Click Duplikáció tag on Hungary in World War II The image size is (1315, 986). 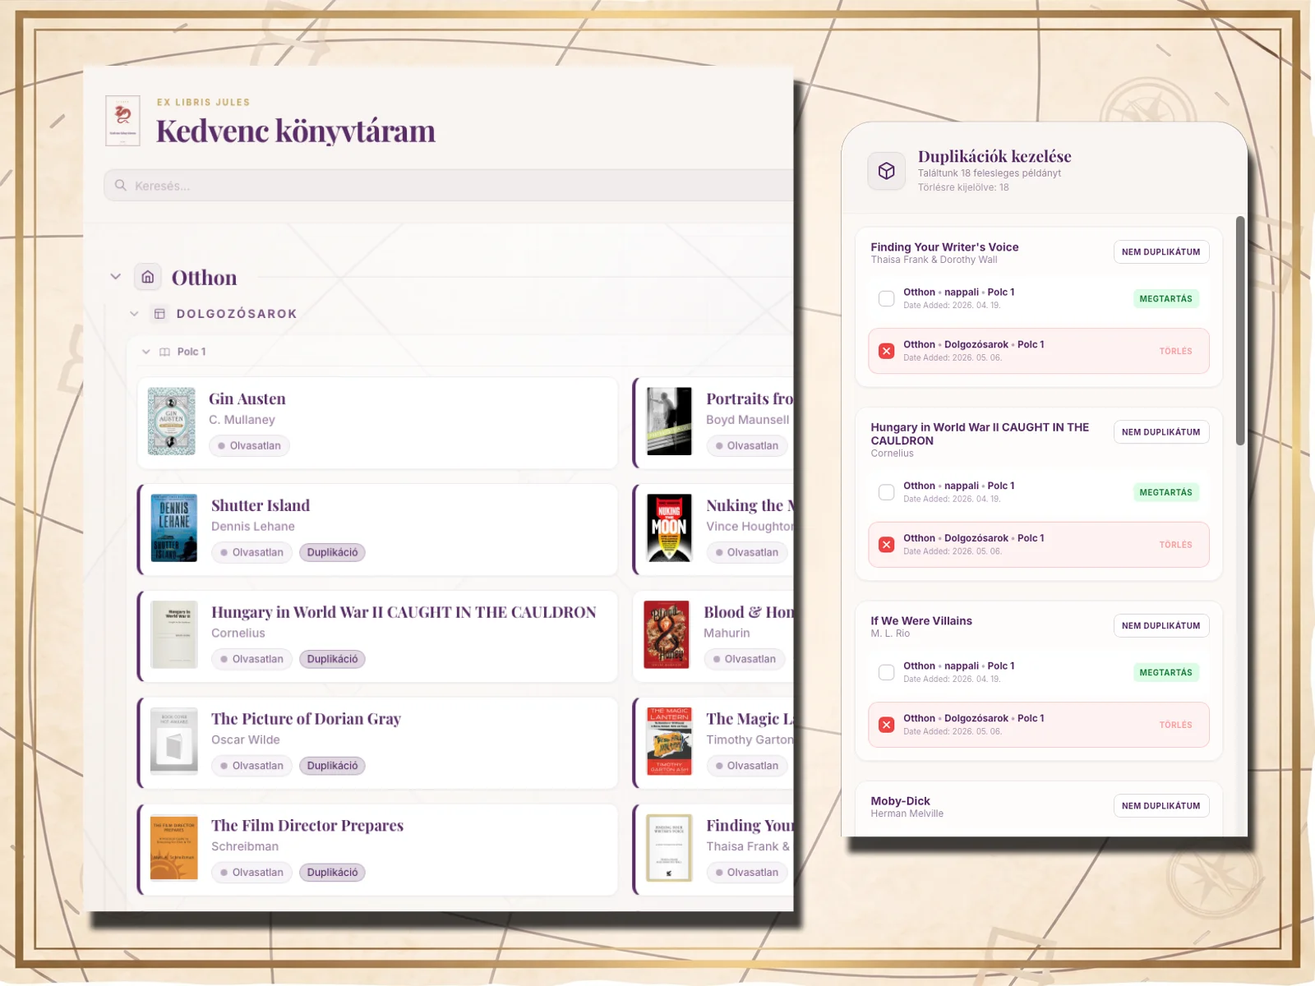coord(332,660)
